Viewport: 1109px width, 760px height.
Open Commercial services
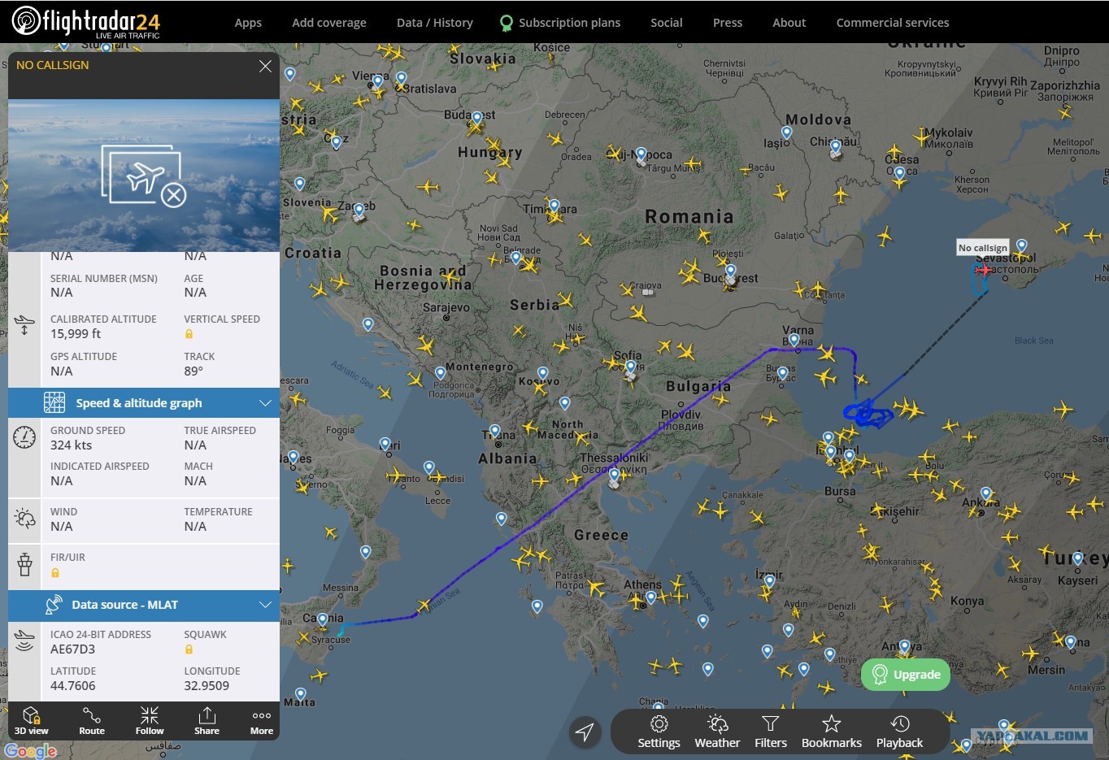[x=893, y=23]
